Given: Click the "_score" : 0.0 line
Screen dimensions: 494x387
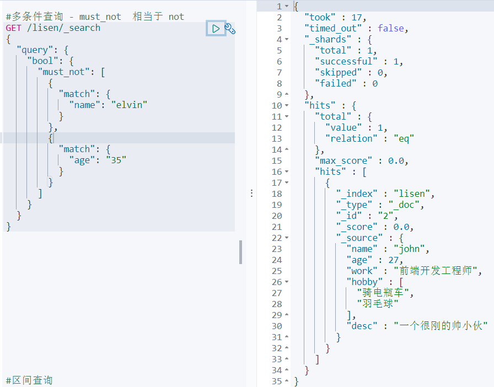Looking at the screenshot, I should [x=374, y=227].
